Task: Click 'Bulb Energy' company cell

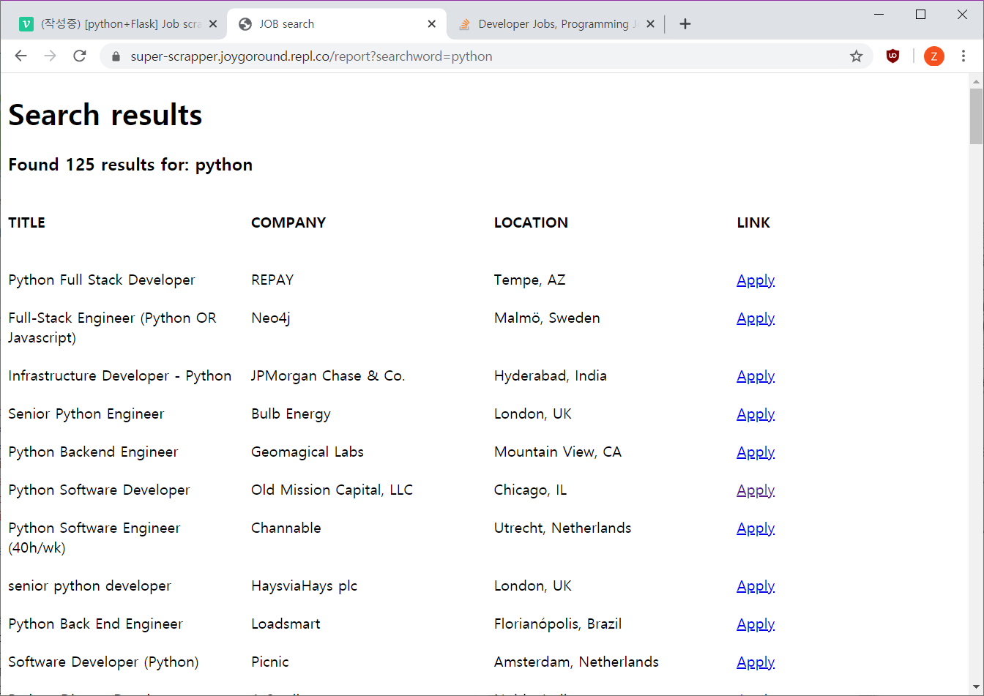Action: tap(291, 414)
